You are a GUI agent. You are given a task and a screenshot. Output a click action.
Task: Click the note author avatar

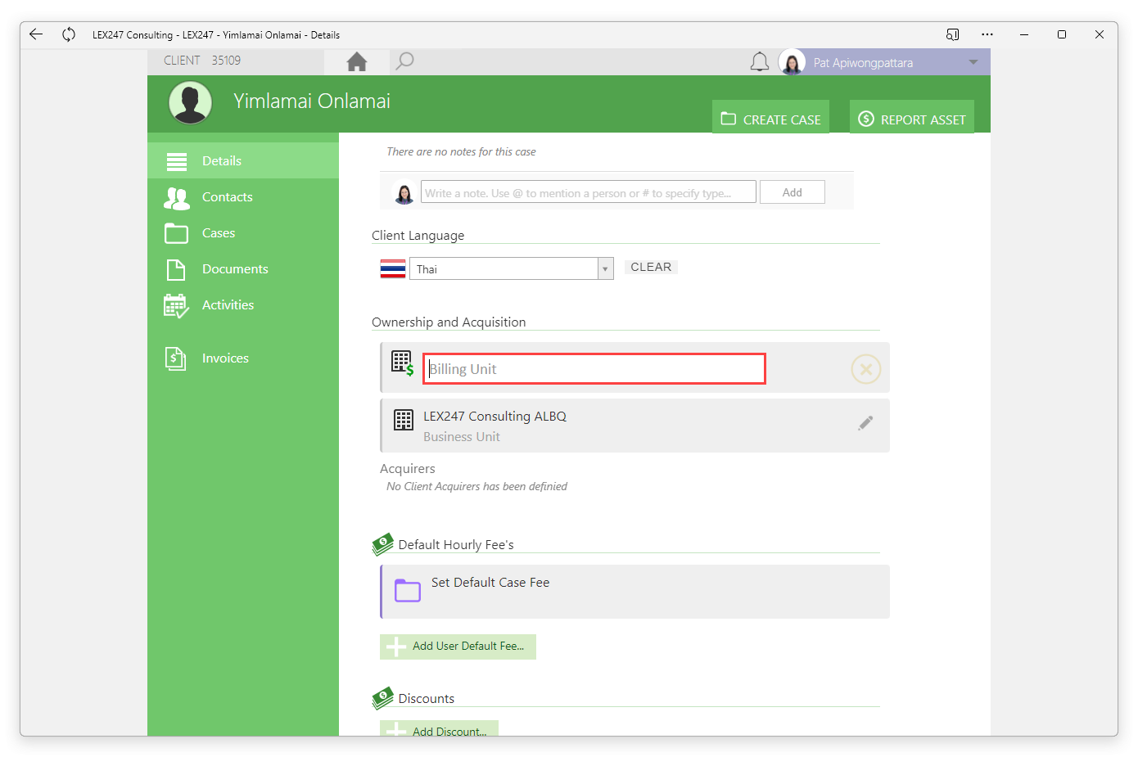[404, 193]
